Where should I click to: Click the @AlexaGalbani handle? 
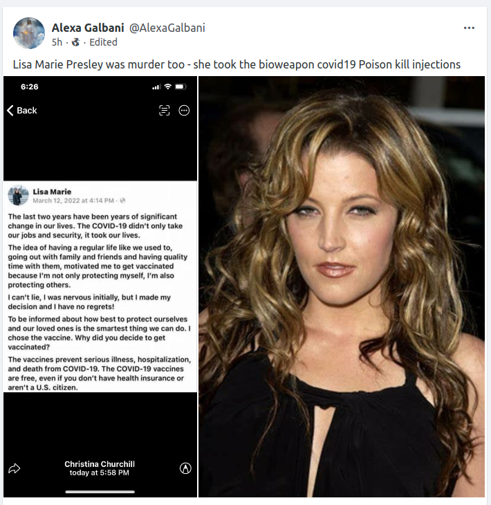(167, 28)
